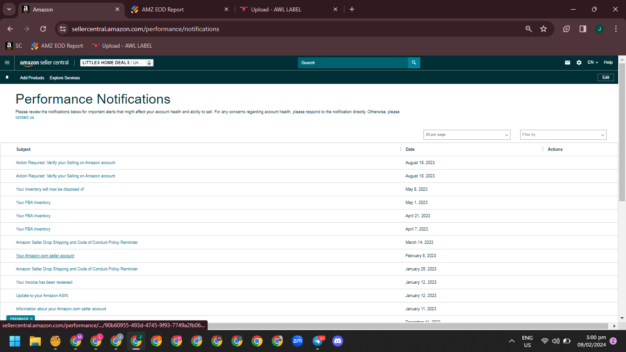Viewport: 626px width, 352px height.
Task: Open the Chrome three-dot menu
Action: [615, 29]
